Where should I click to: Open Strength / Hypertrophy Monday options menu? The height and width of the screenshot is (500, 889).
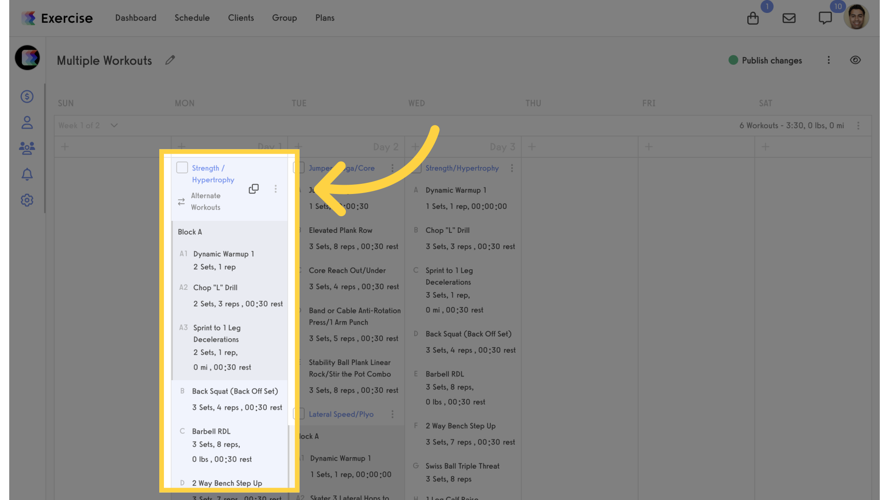pos(275,189)
